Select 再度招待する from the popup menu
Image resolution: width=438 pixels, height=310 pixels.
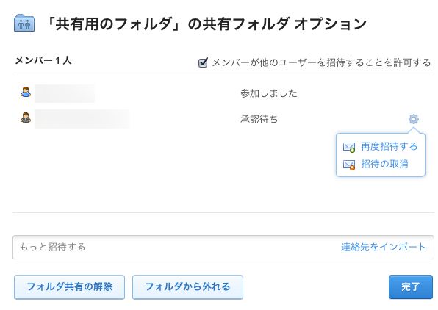tap(389, 146)
